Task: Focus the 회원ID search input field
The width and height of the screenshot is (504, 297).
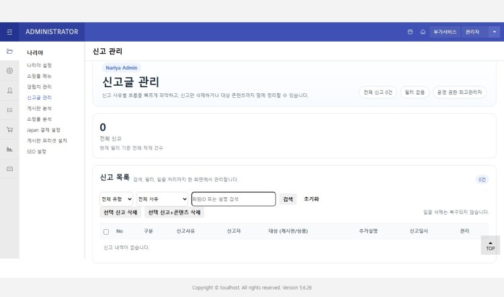Action: 233,199
